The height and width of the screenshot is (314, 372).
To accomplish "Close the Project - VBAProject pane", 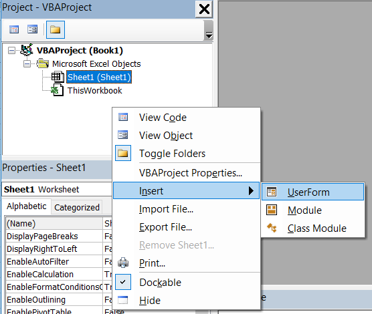I will [x=204, y=9].
